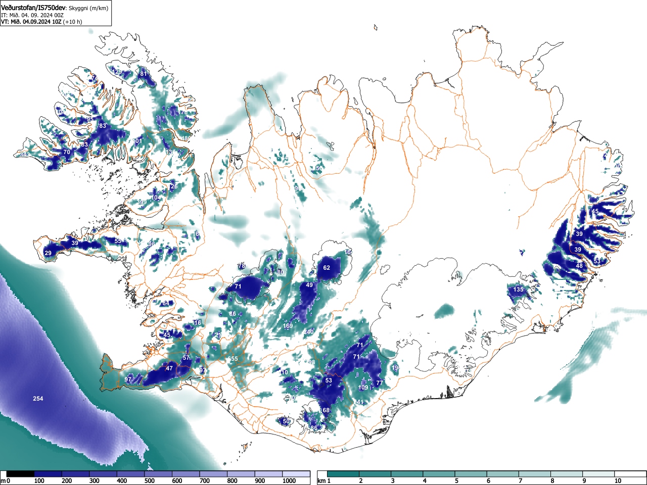Viewport: 647px width, 485px height.
Task: Click the 29 value at Snæfellsnes tip
Action: [48, 253]
